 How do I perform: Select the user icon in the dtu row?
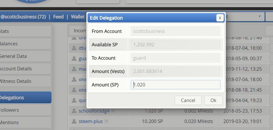[74, 48]
